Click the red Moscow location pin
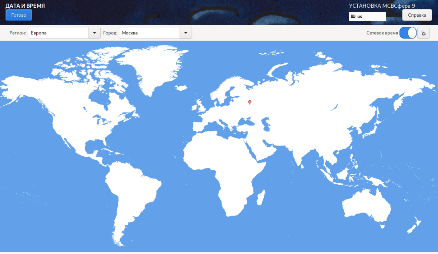 [250, 102]
